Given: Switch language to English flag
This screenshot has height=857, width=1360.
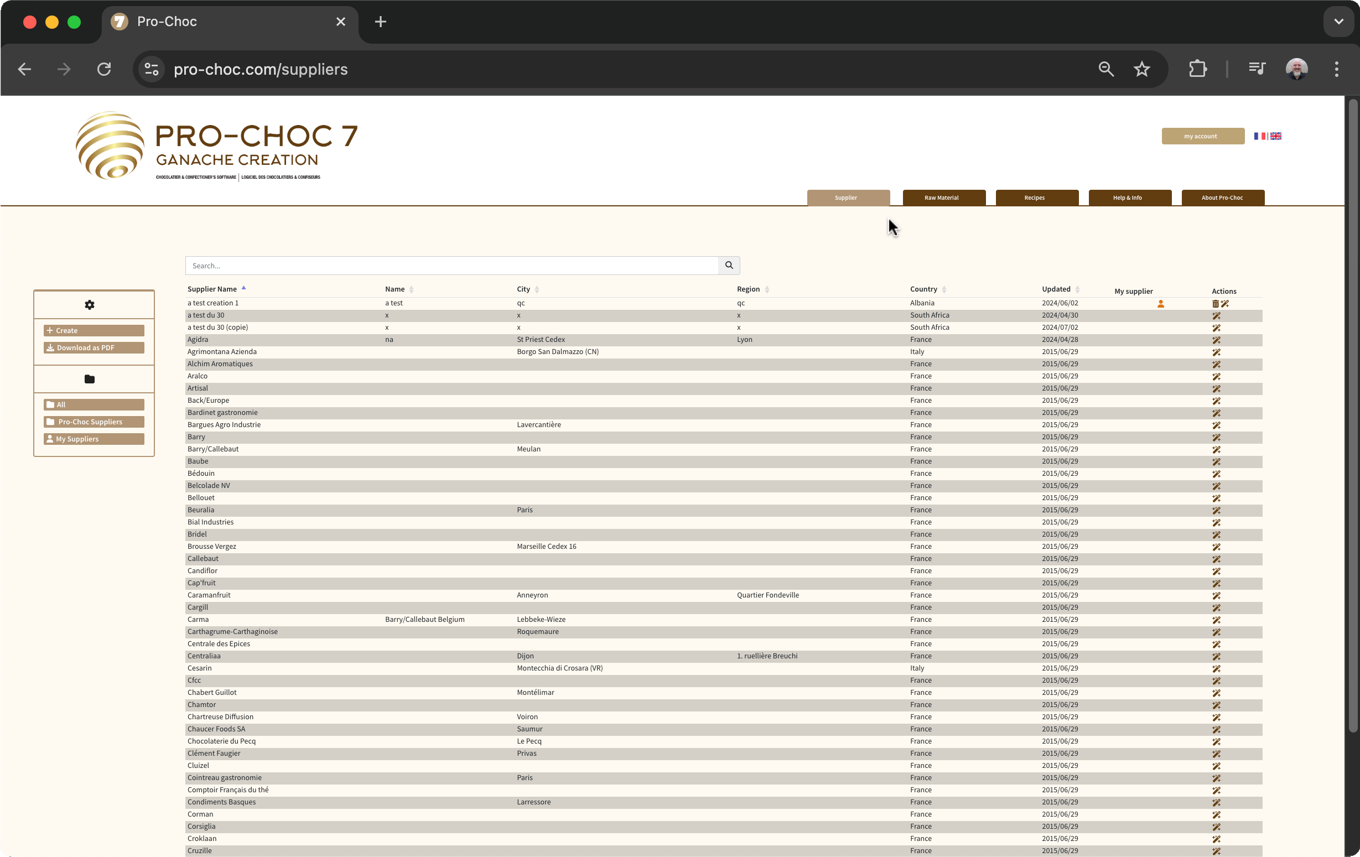Looking at the screenshot, I should [x=1275, y=136].
